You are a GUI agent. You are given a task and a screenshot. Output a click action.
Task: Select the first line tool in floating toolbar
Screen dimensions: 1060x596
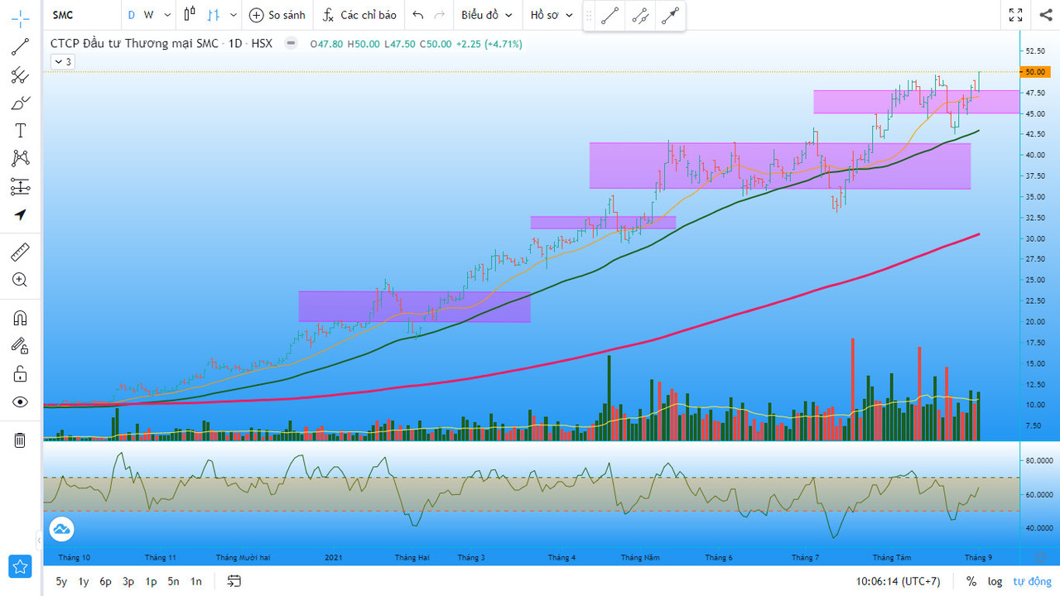[x=609, y=15]
